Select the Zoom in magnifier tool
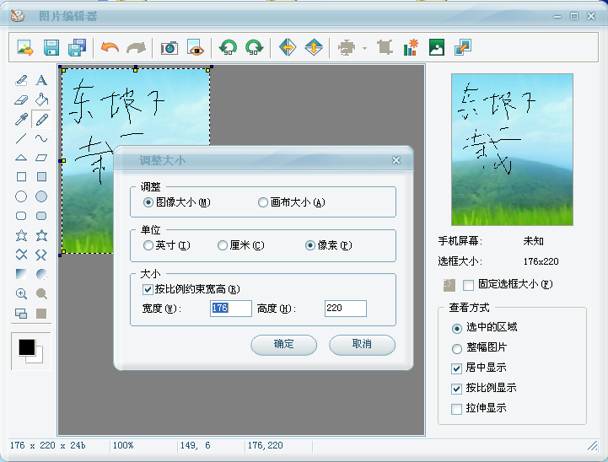This screenshot has width=608, height=462. point(21,293)
